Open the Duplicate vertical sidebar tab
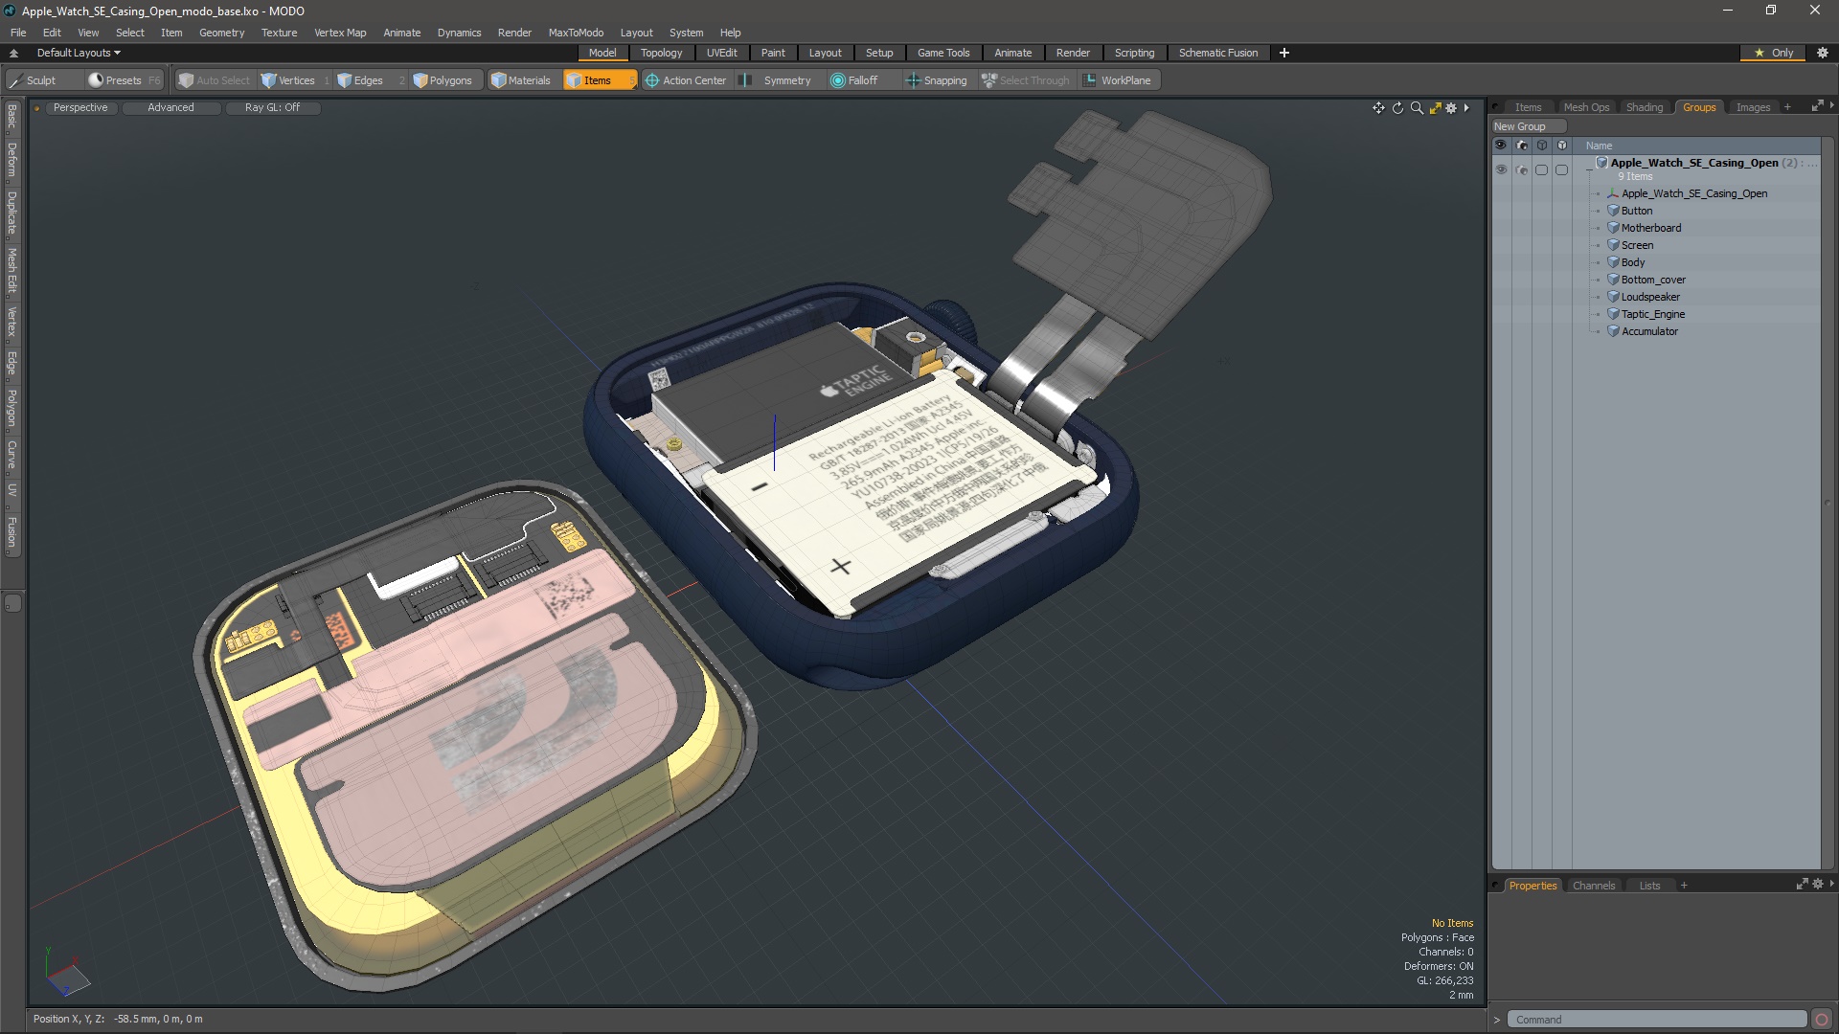Screen dimensions: 1839x1034 coord(11,213)
